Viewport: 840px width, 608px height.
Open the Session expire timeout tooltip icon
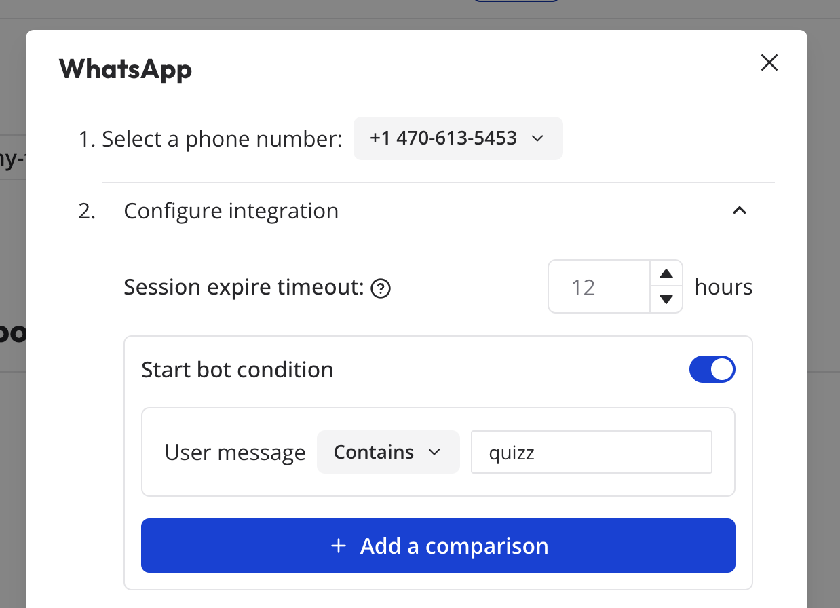[x=381, y=288]
